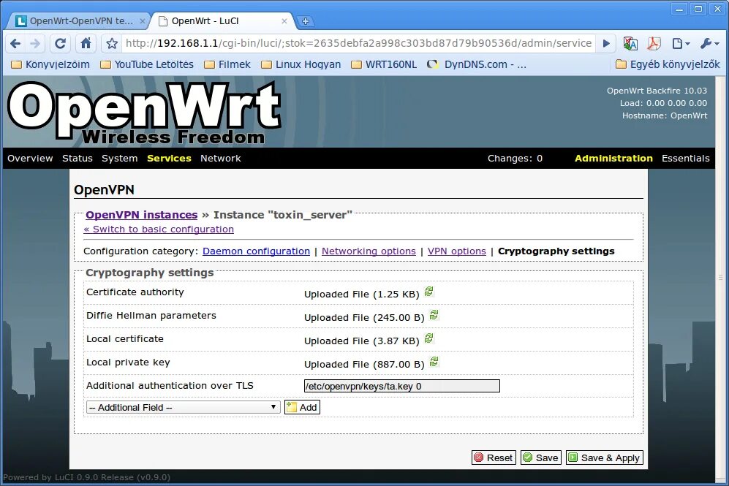Click the Add button
The image size is (729, 486).
[302, 408]
